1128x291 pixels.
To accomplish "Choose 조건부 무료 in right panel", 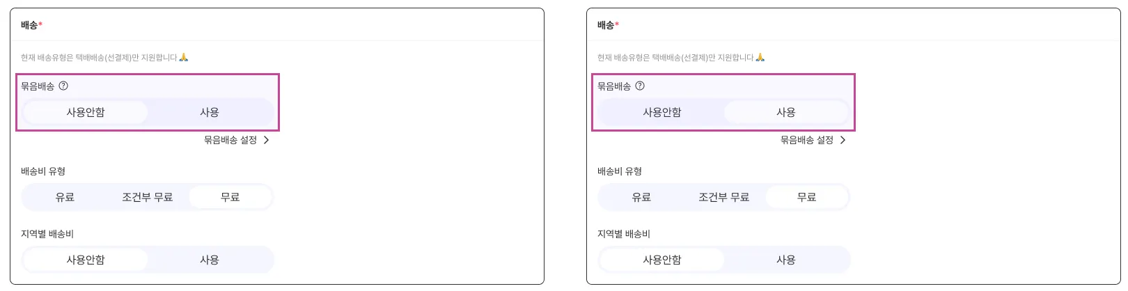I will (x=724, y=197).
